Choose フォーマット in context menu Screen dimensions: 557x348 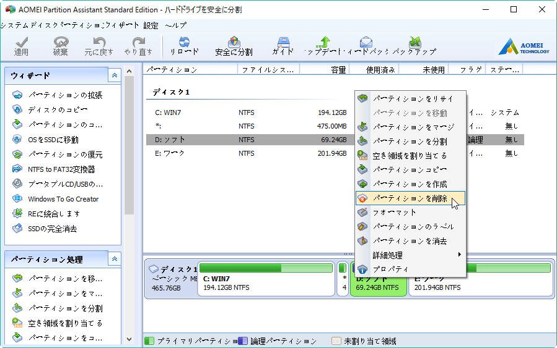point(411,212)
